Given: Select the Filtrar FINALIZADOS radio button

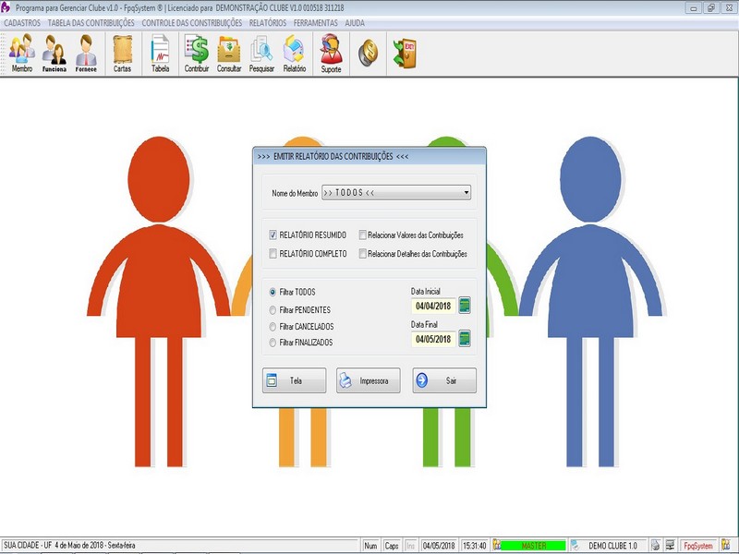Looking at the screenshot, I should [x=273, y=343].
